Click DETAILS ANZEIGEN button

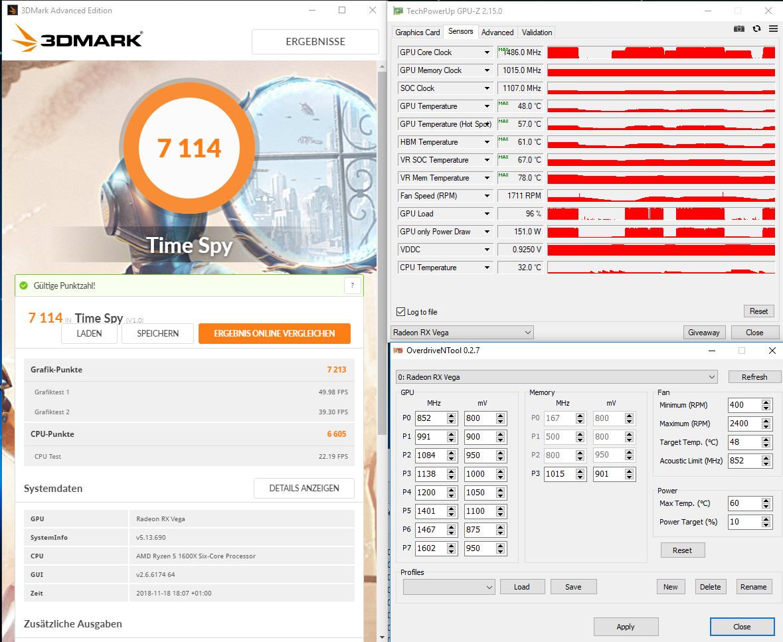tap(304, 488)
